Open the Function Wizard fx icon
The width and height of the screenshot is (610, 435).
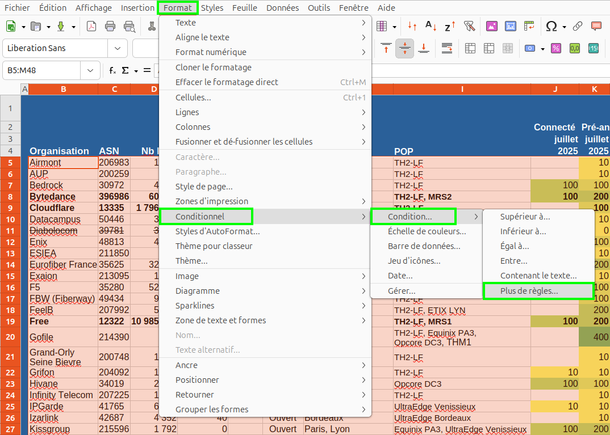112,71
